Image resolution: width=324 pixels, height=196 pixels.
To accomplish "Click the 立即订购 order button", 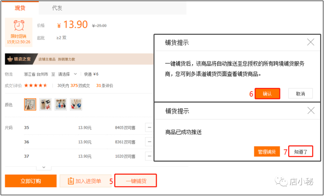I will (x=30, y=181).
